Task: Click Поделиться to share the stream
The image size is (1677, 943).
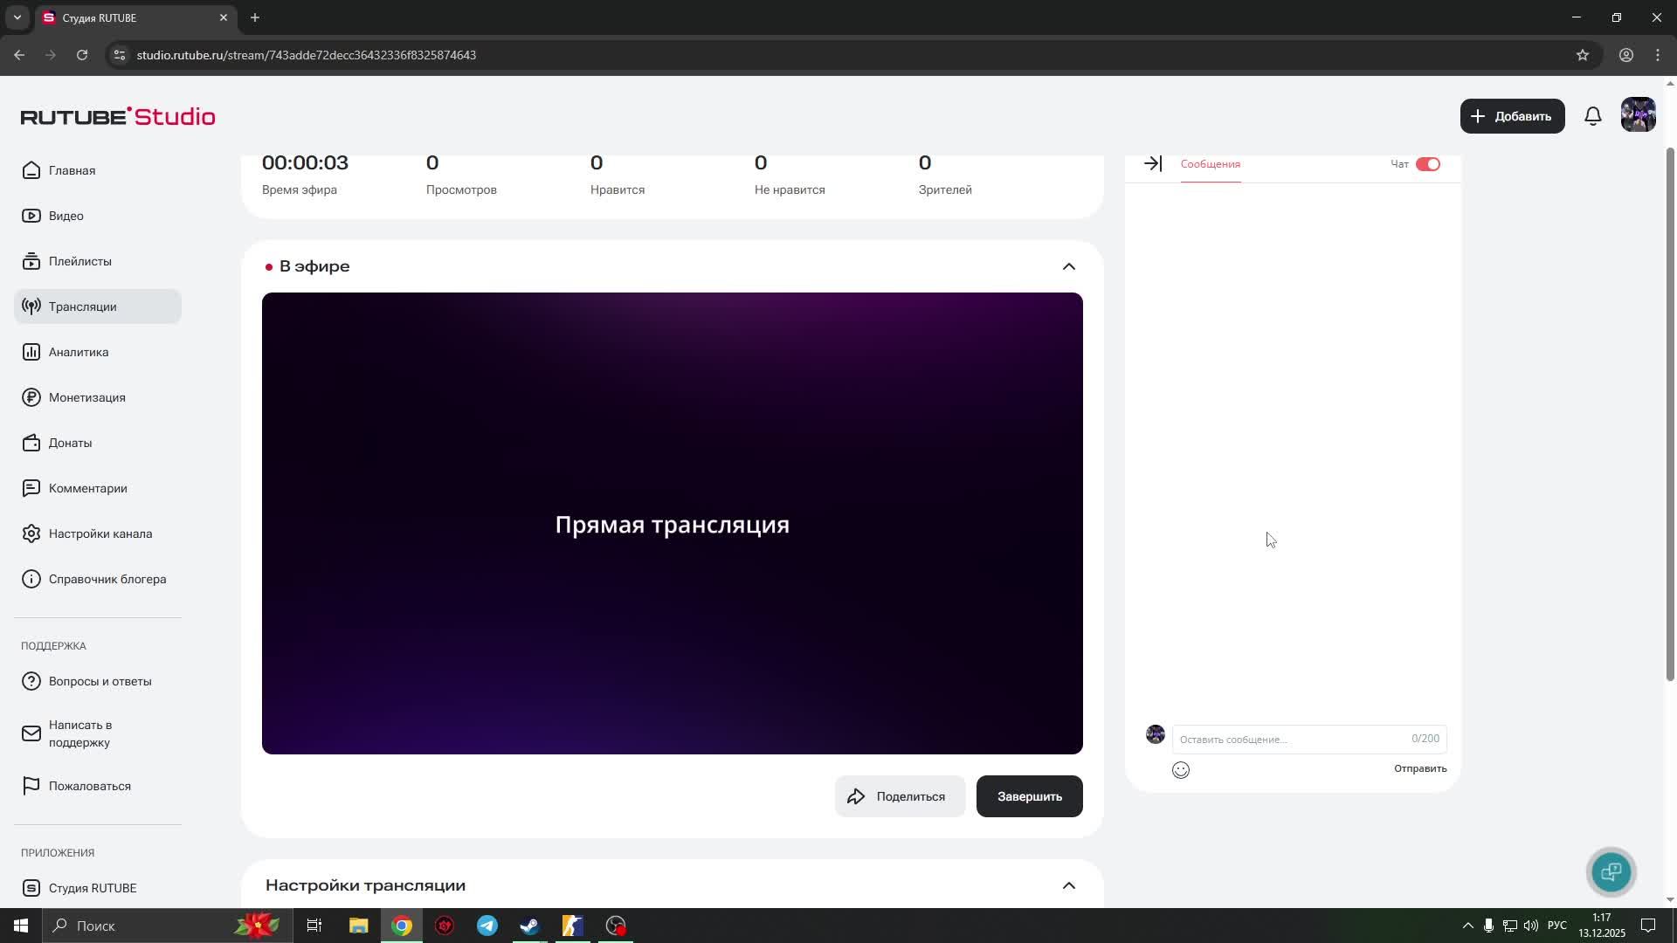Action: [x=900, y=795]
